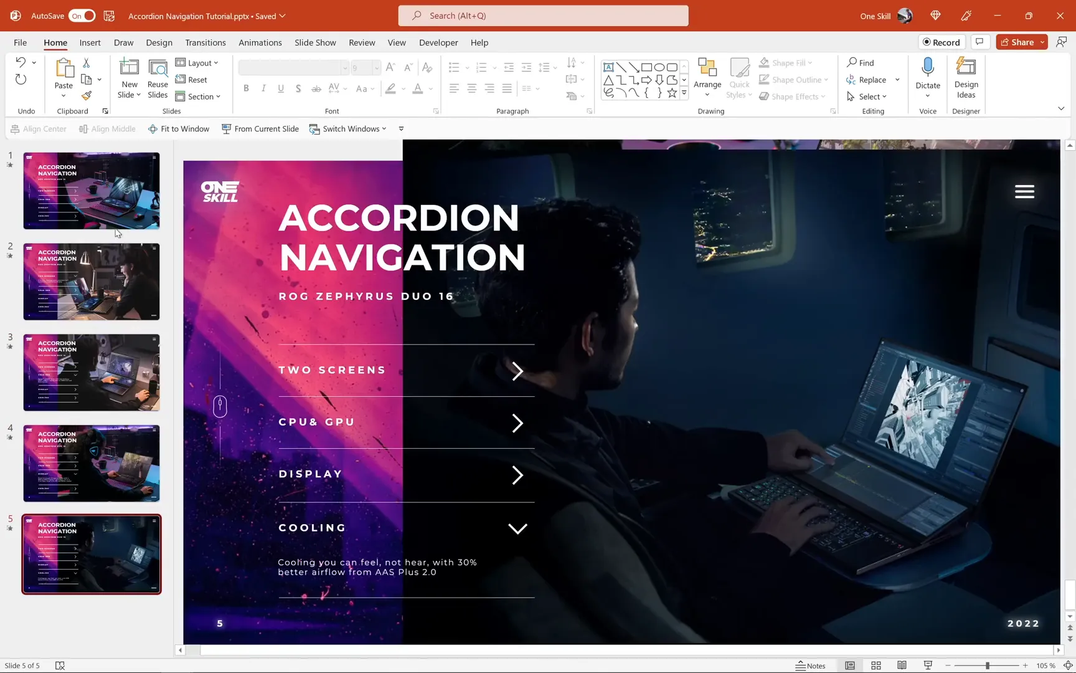Image resolution: width=1076 pixels, height=673 pixels.
Task: Click the Cut scissors icon
Action: [87, 63]
